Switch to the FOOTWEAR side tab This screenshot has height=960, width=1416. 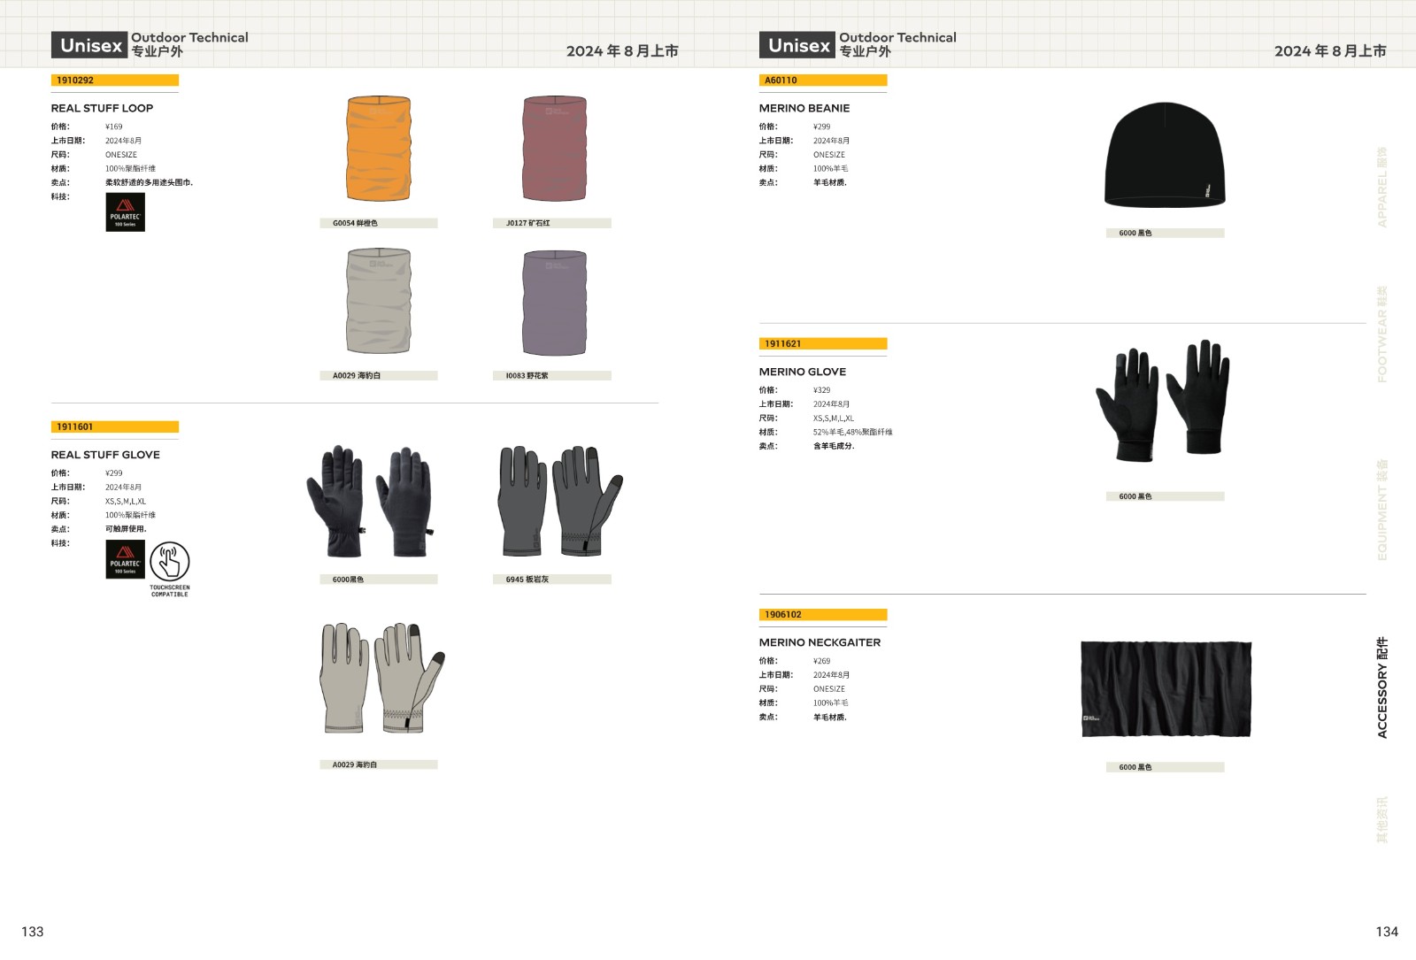pos(1382,334)
